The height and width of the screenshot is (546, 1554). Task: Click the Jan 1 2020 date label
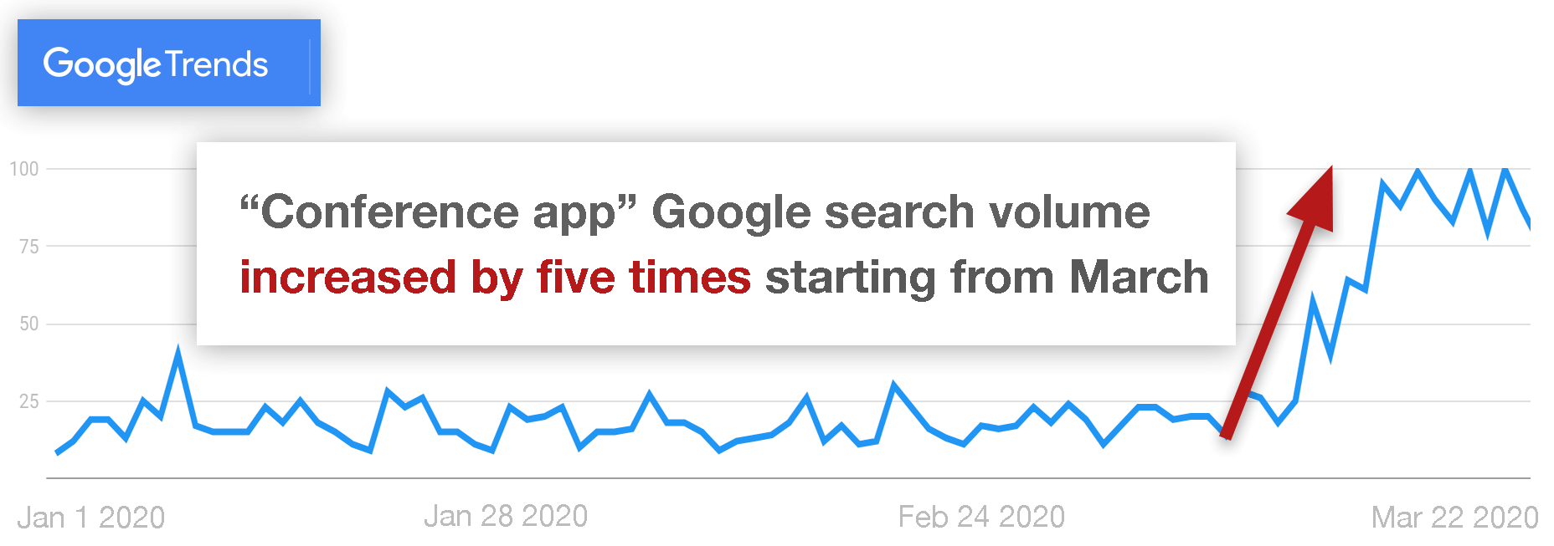click(90, 518)
